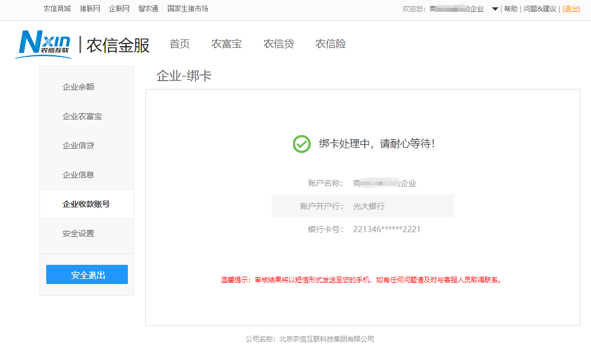Open the 首页 navigation tab
This screenshot has width=591, height=346.
pos(180,44)
